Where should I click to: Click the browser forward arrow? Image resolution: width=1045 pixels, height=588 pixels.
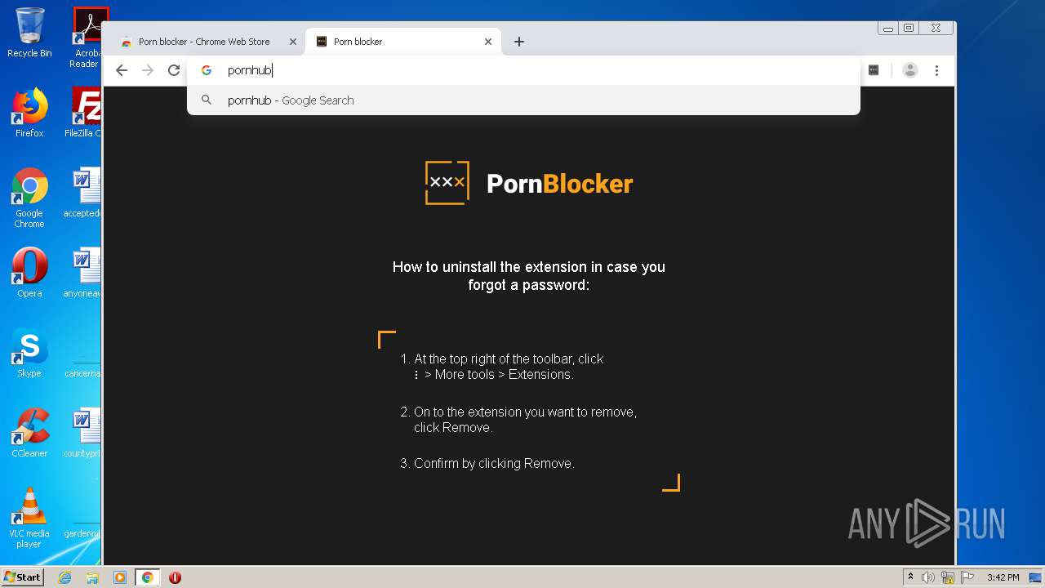point(148,70)
